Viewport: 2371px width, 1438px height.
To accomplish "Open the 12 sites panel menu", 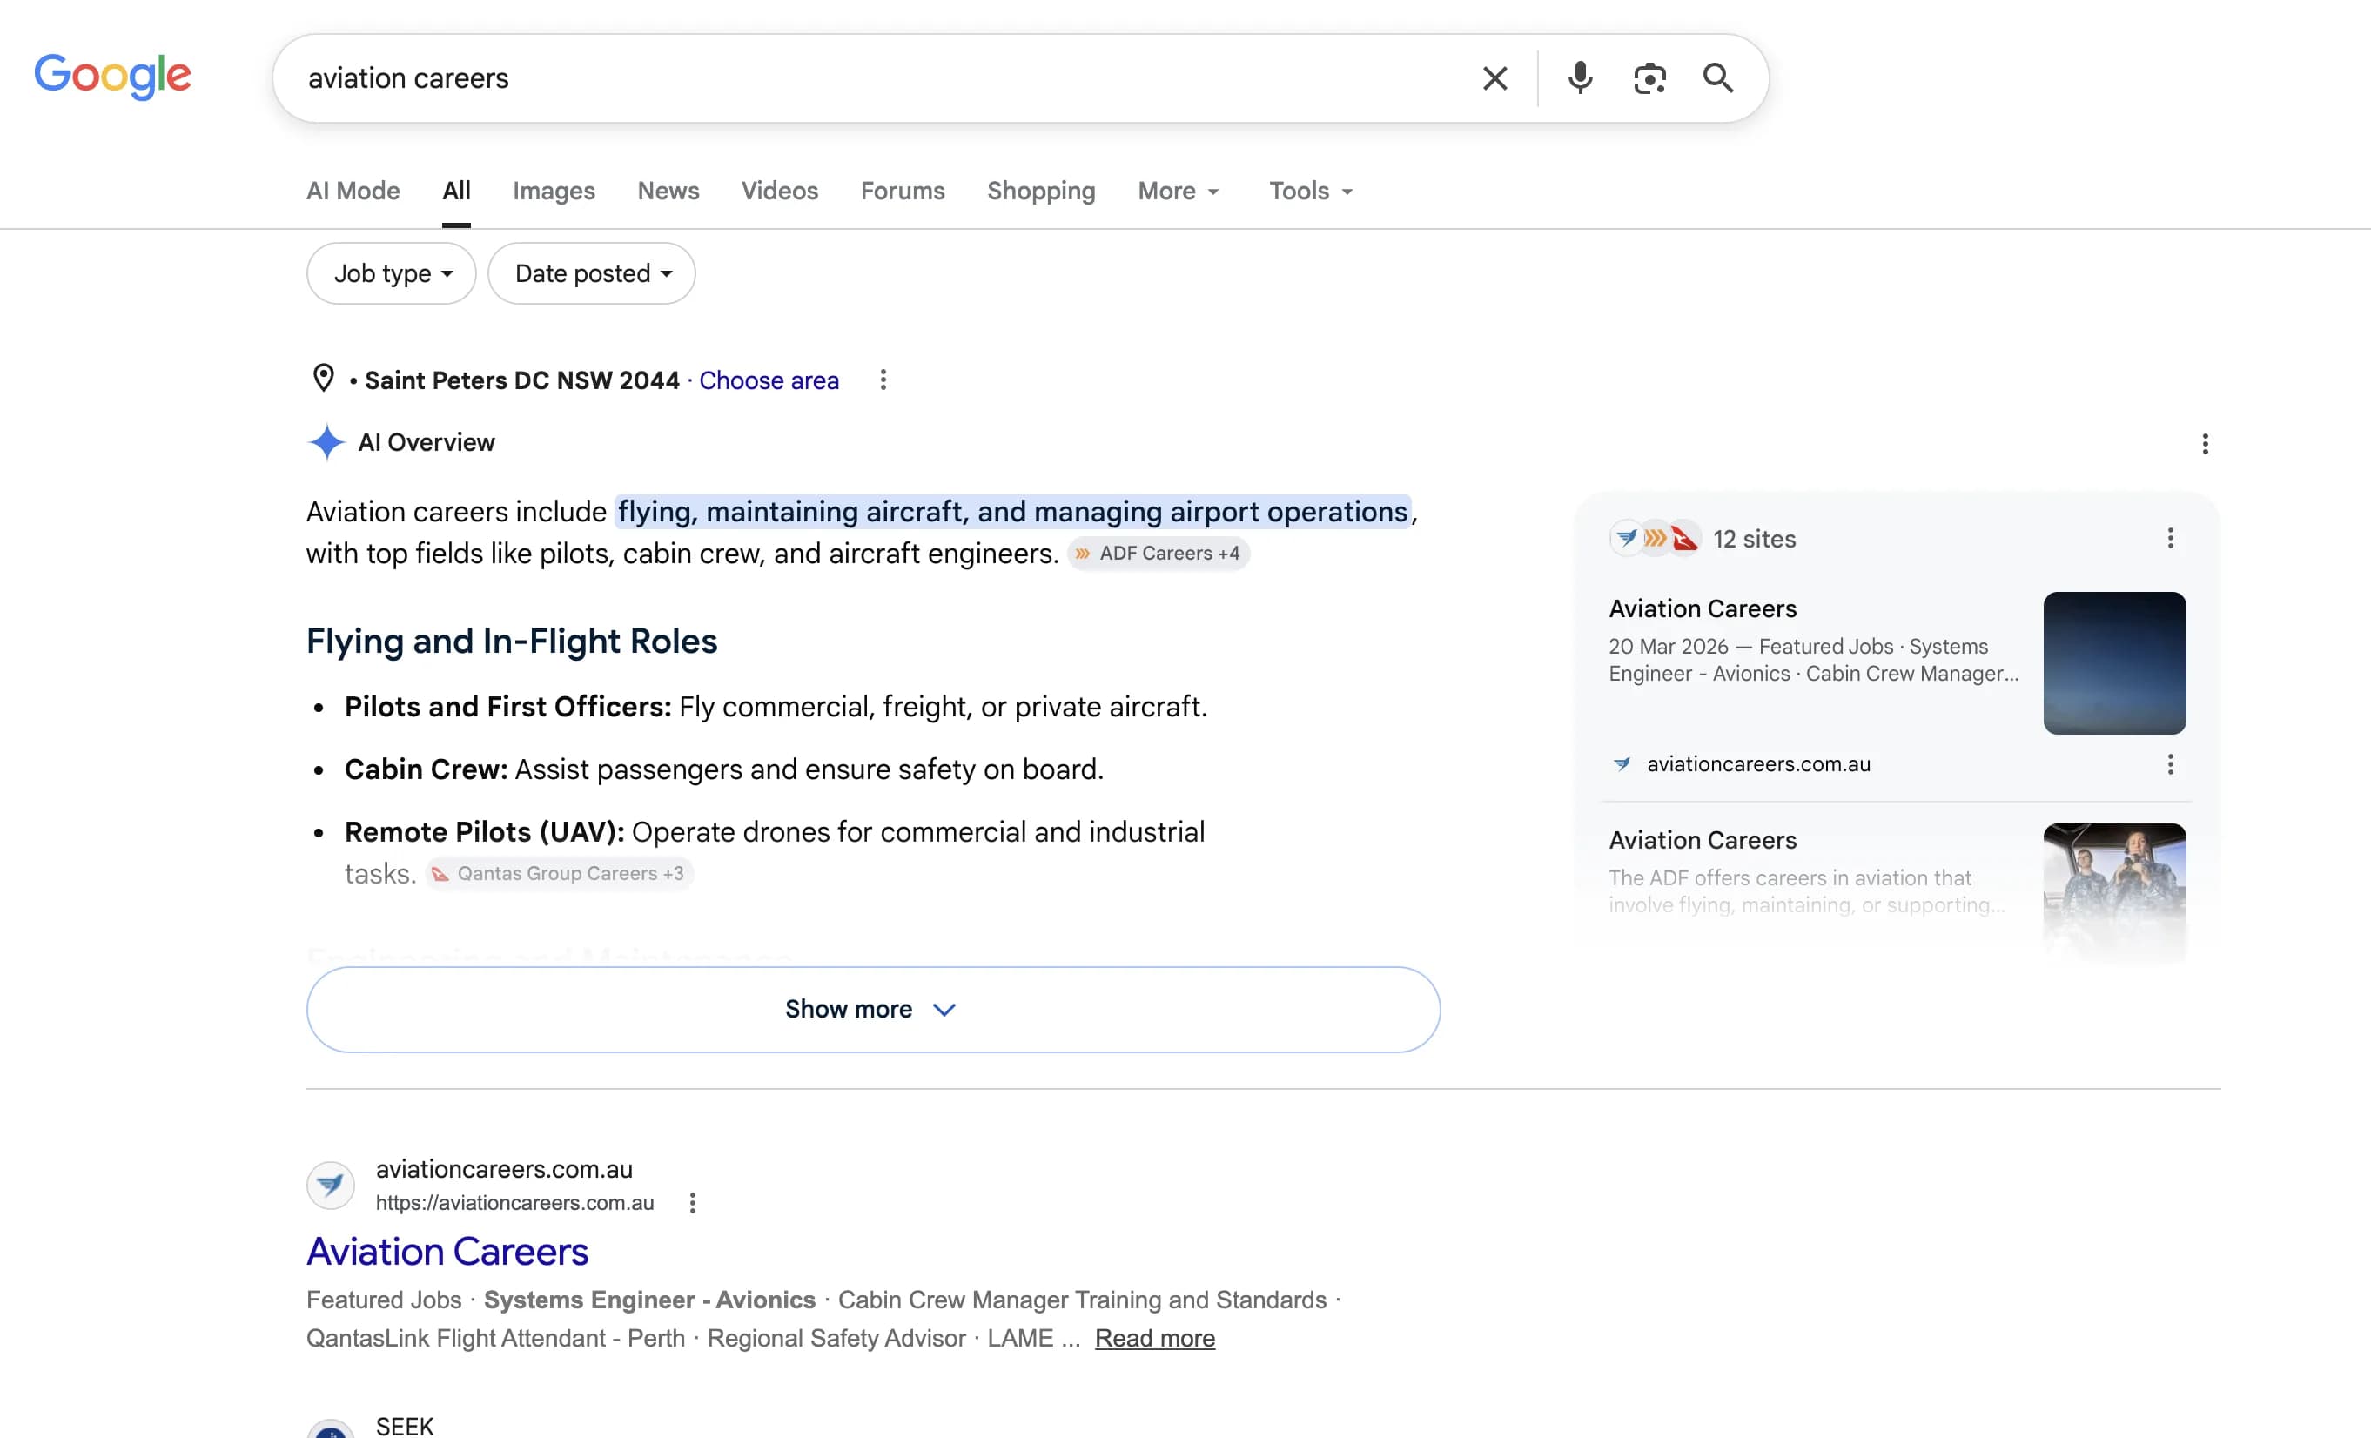I will 2170,538.
